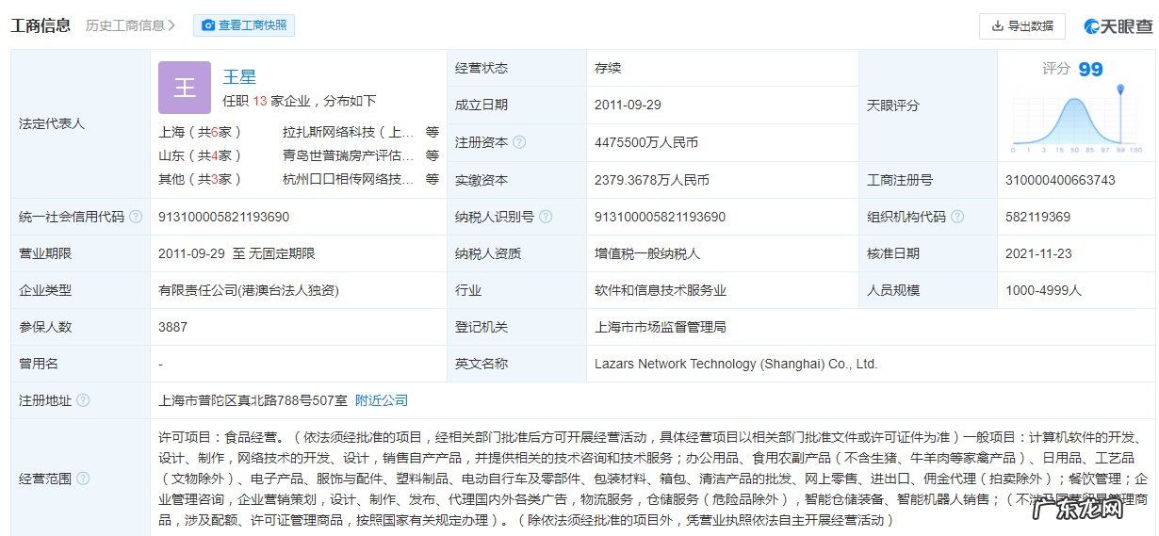Image resolution: width=1159 pixels, height=536 pixels.
Task: Open 青岛世普瑞房产评估 company link
Action: 348,155
